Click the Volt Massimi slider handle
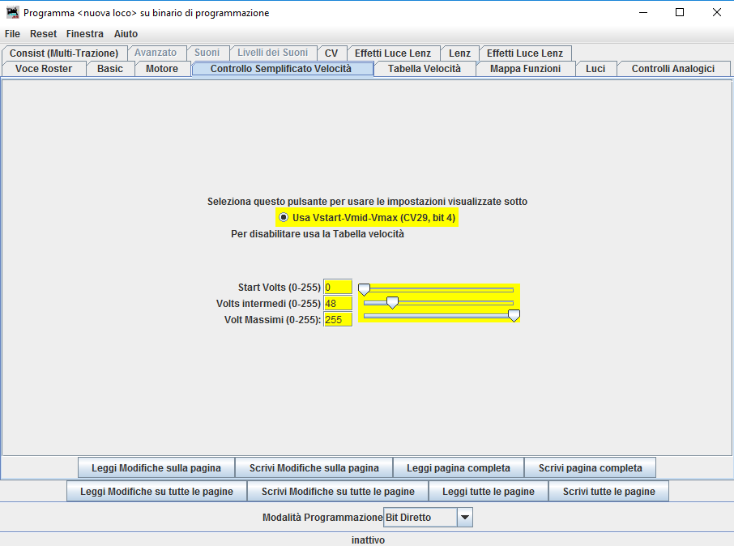734x546 pixels. [514, 316]
